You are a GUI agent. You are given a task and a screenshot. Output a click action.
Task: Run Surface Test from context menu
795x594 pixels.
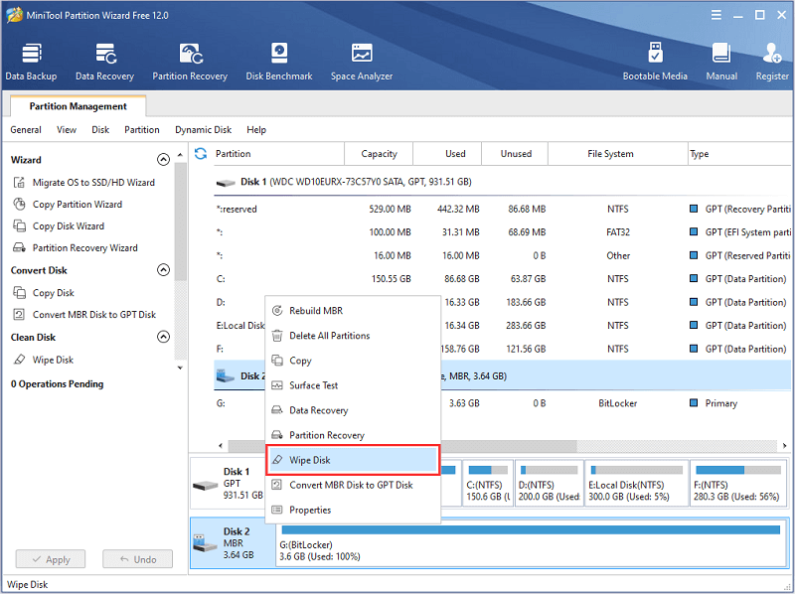click(x=353, y=385)
